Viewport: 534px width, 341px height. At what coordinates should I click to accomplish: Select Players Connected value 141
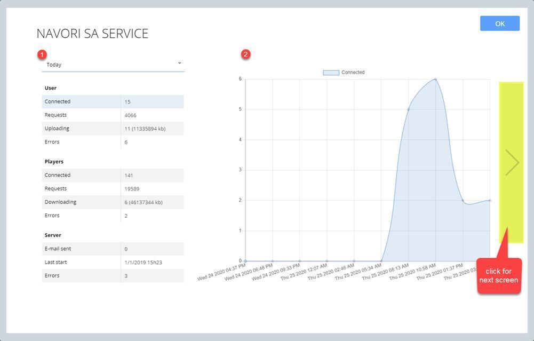coord(129,175)
